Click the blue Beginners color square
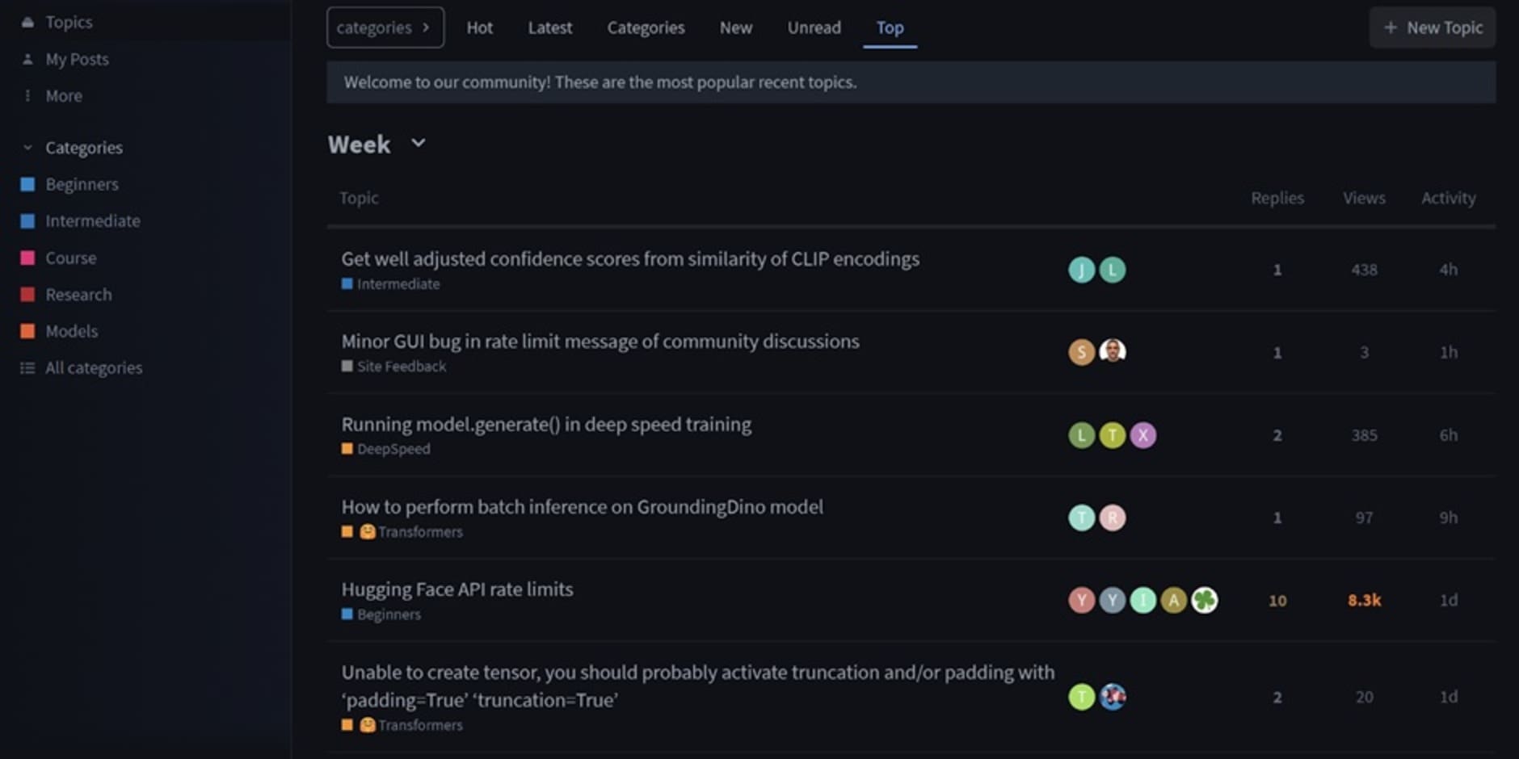 (x=27, y=184)
